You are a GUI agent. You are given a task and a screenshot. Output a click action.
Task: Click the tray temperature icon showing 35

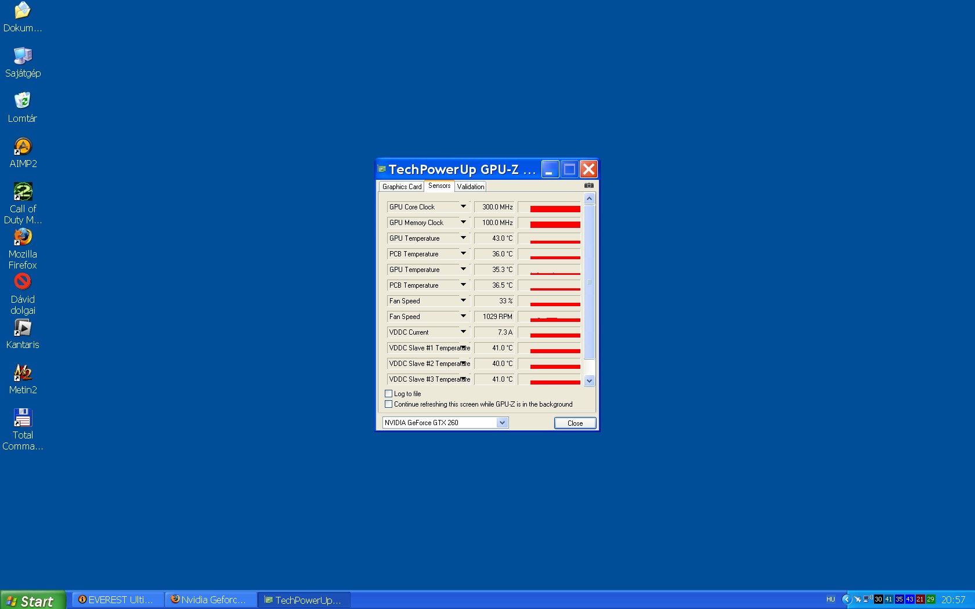point(899,599)
